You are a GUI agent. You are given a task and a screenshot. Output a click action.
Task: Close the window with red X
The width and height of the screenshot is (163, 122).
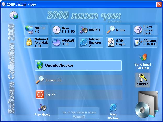tap(159, 4)
